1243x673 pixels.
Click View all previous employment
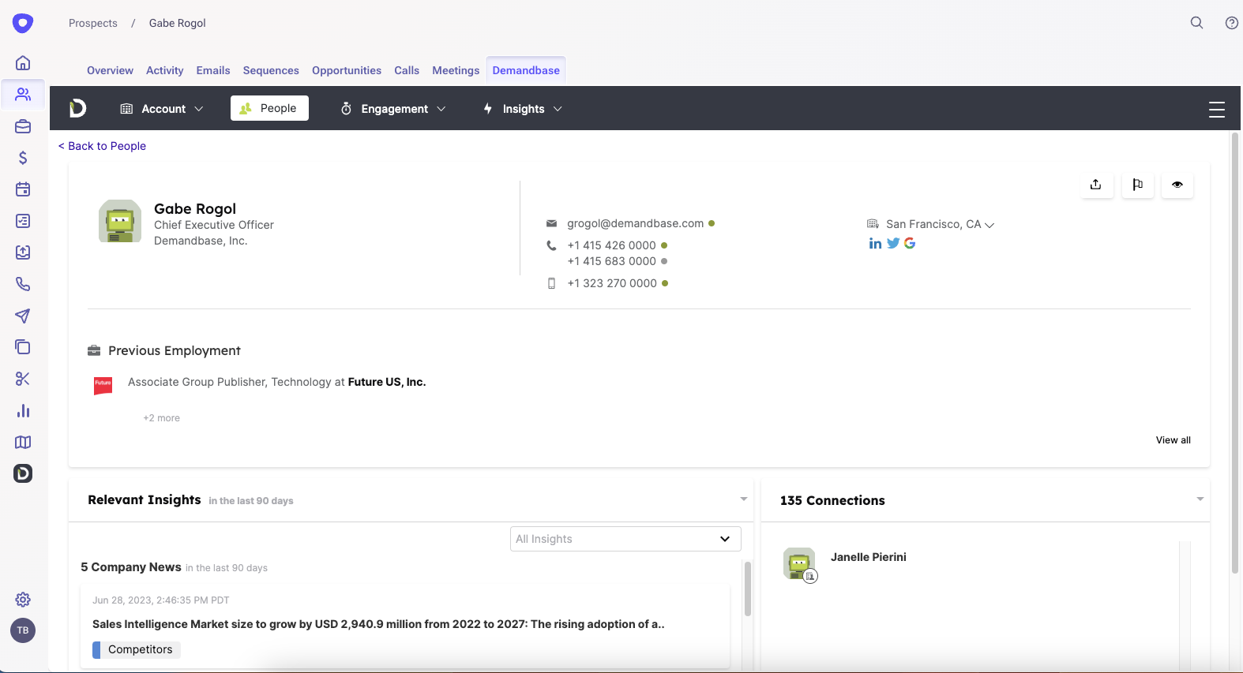(x=1173, y=440)
